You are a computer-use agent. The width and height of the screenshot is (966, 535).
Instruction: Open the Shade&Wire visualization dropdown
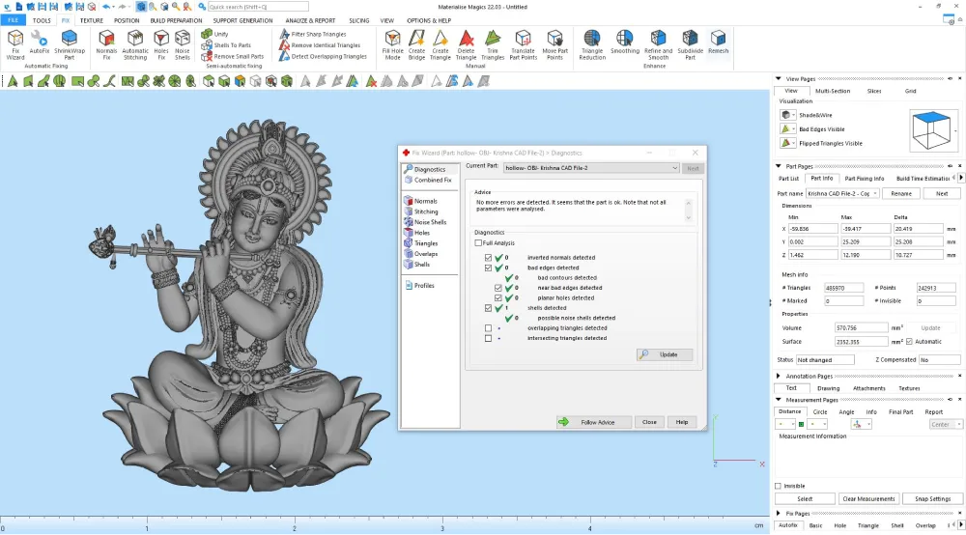pyautogui.click(x=788, y=115)
